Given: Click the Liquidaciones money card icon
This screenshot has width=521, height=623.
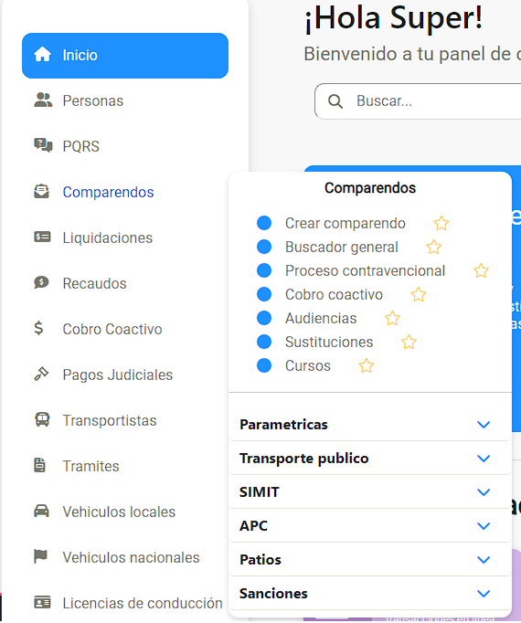Looking at the screenshot, I should [42, 238].
